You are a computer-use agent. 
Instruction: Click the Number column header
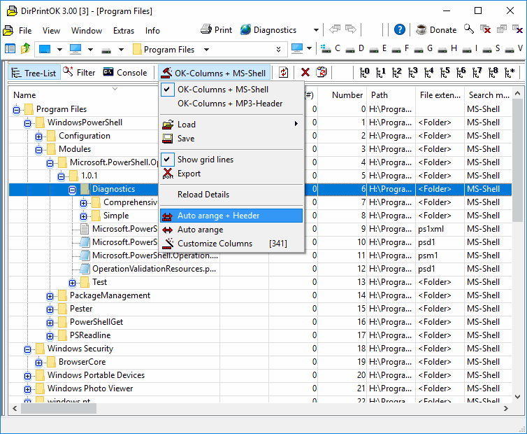tap(342, 95)
